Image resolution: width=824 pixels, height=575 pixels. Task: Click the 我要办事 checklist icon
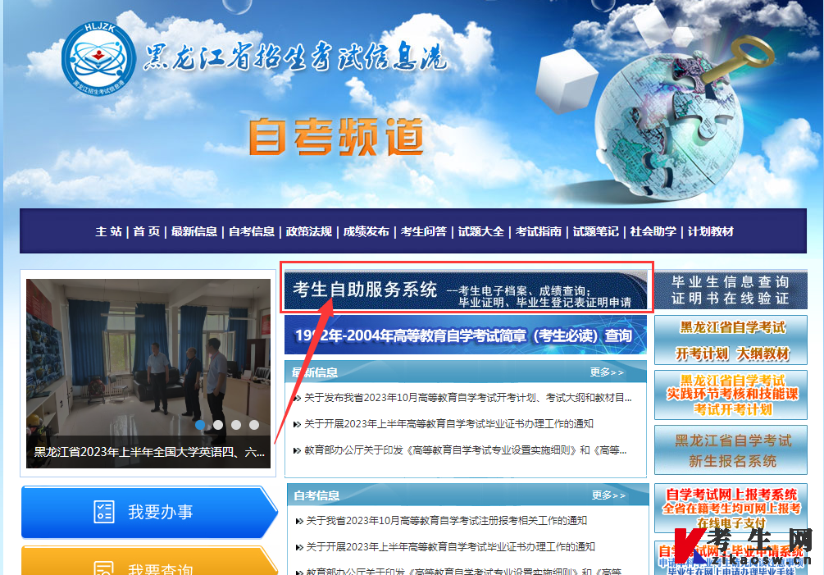(104, 511)
